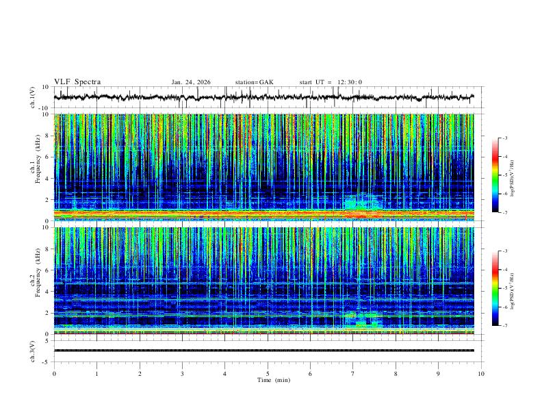
Task: Click the "ch.3(V)" axis label
Action: (33, 351)
